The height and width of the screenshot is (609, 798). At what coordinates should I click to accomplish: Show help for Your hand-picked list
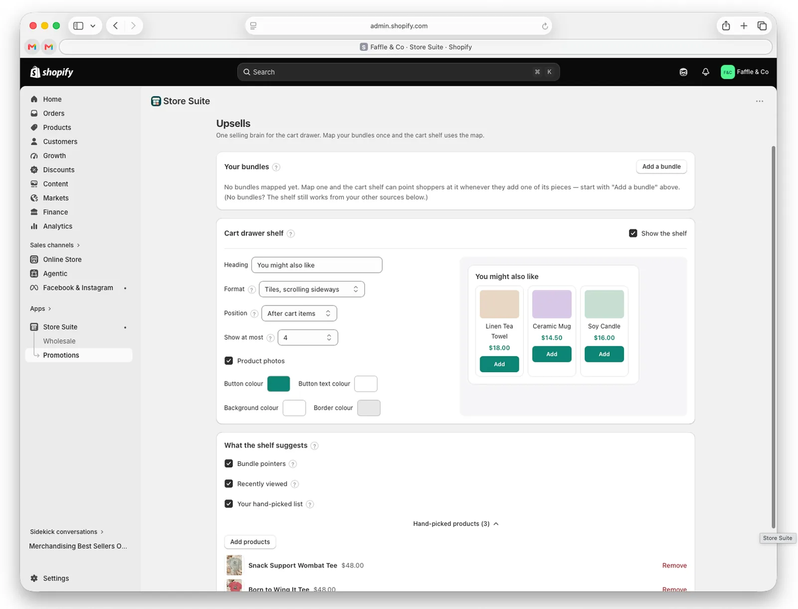(x=310, y=504)
